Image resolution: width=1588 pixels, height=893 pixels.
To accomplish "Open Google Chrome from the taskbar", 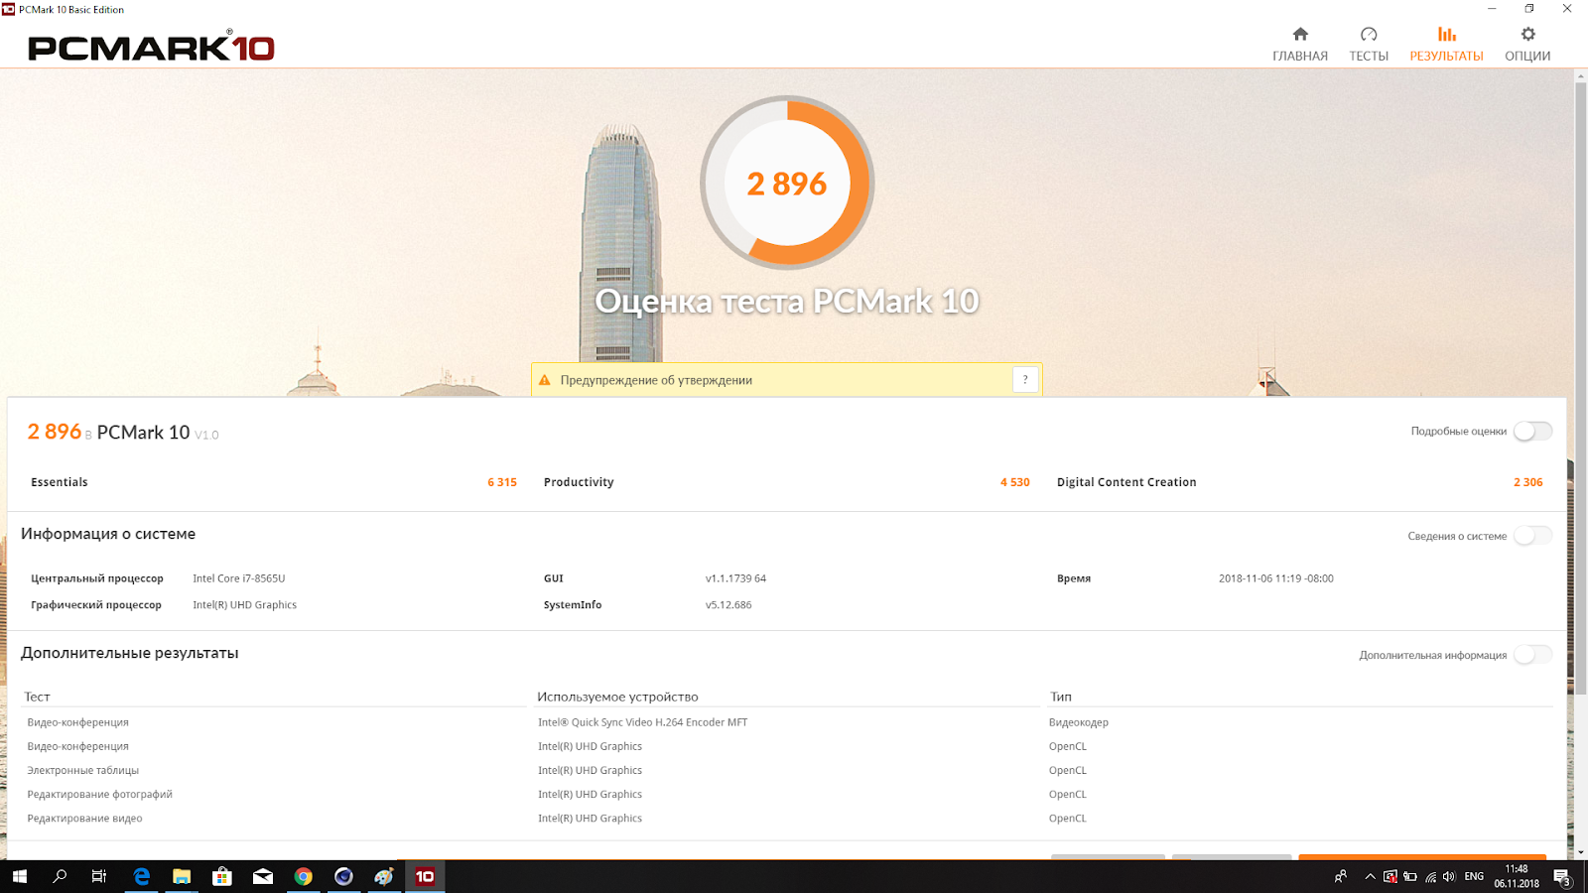I will (x=304, y=876).
